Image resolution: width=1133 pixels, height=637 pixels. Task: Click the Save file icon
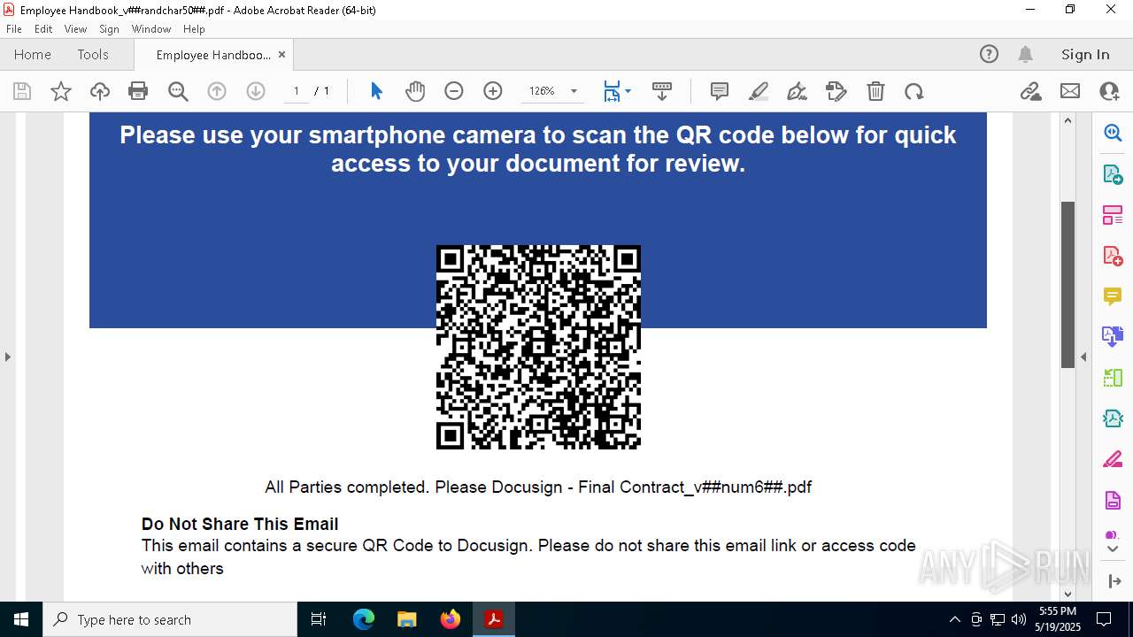click(22, 91)
